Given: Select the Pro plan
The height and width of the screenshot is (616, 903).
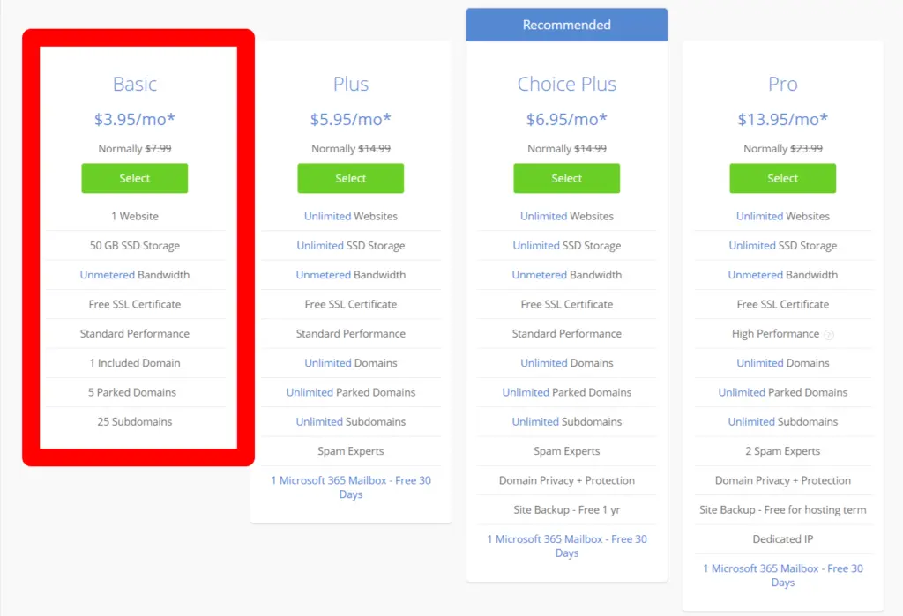Looking at the screenshot, I should [x=782, y=178].
